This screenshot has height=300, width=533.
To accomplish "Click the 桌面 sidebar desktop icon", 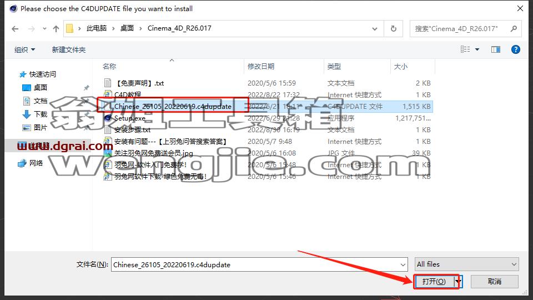I will pos(27,88).
